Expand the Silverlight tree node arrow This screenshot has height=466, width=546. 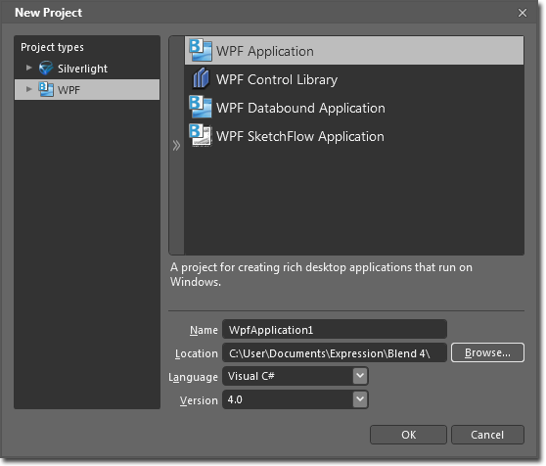click(29, 68)
